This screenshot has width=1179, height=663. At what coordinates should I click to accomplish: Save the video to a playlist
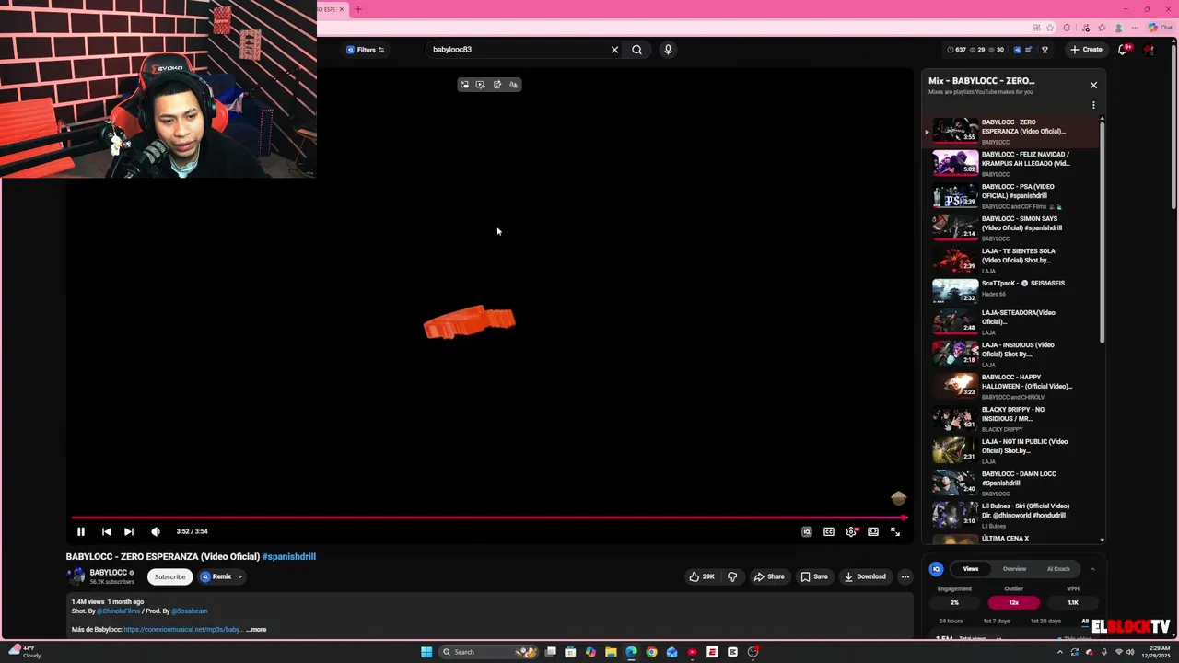814,576
